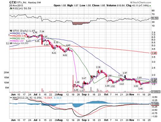This screenshot has height=122, width=161.
Task: Click the '1.35' price annotation
Action: click(x=76, y=90)
